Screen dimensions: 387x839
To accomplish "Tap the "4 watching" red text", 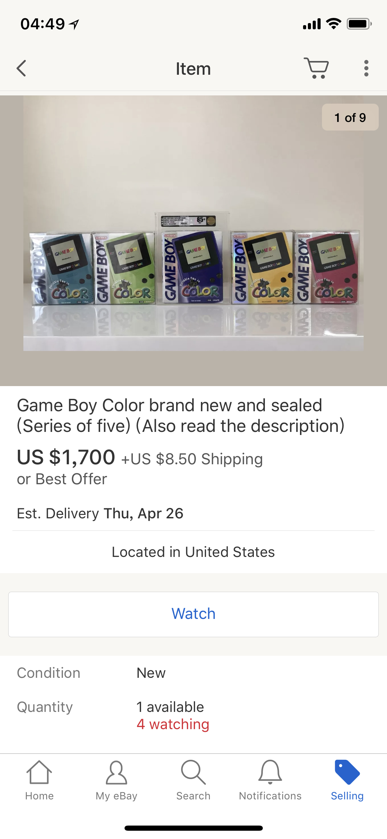I will coord(173,724).
